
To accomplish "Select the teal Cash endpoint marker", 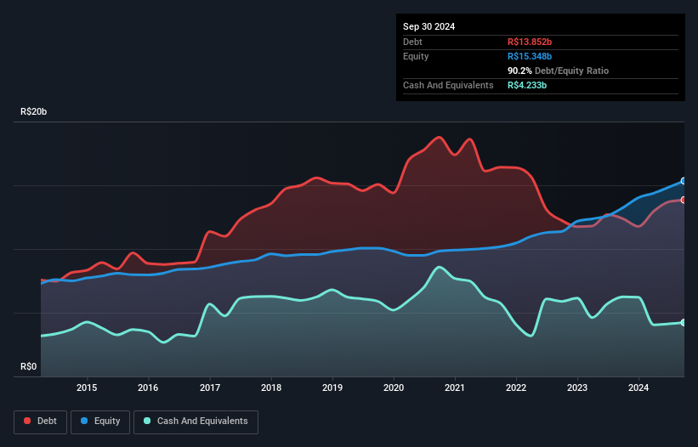I will coord(684,322).
